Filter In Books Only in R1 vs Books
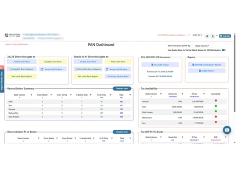The width and height of the screenshot is (236, 177). (93, 138)
